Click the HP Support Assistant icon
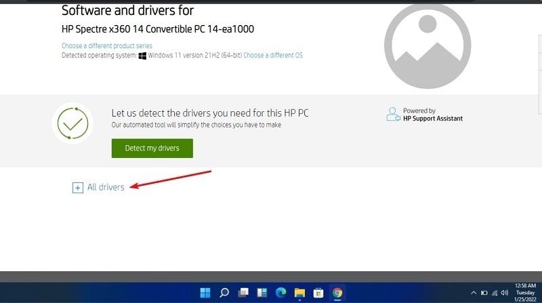This screenshot has width=542, height=303. (393, 114)
